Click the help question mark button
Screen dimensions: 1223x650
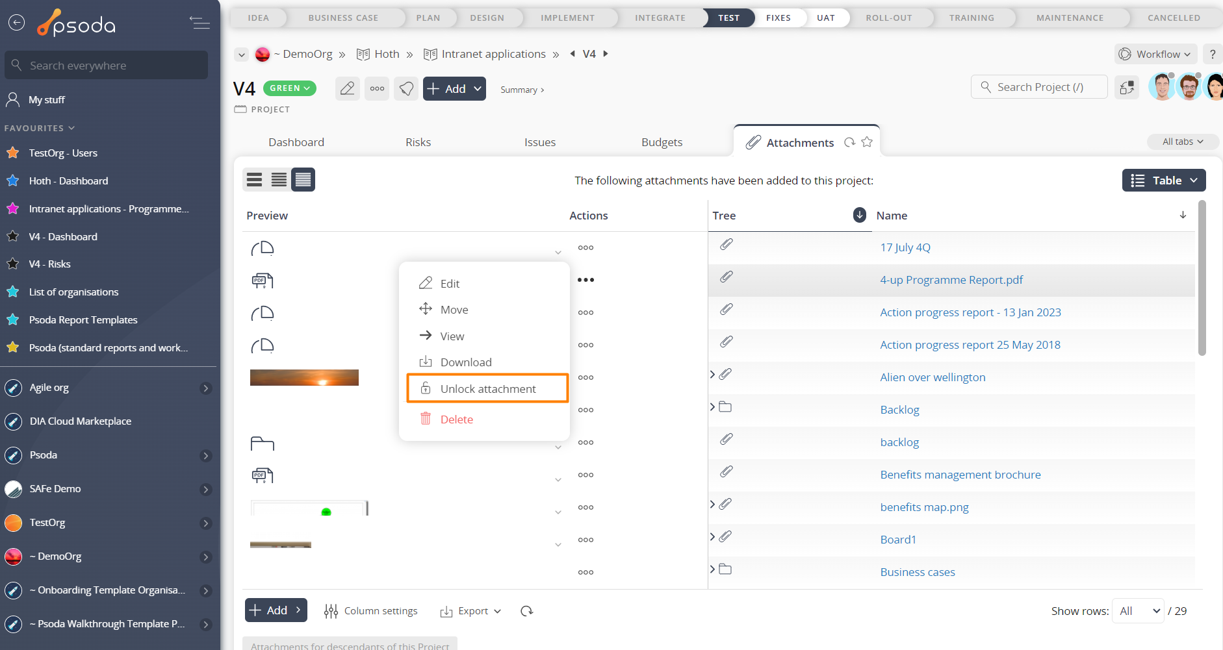tap(1213, 54)
